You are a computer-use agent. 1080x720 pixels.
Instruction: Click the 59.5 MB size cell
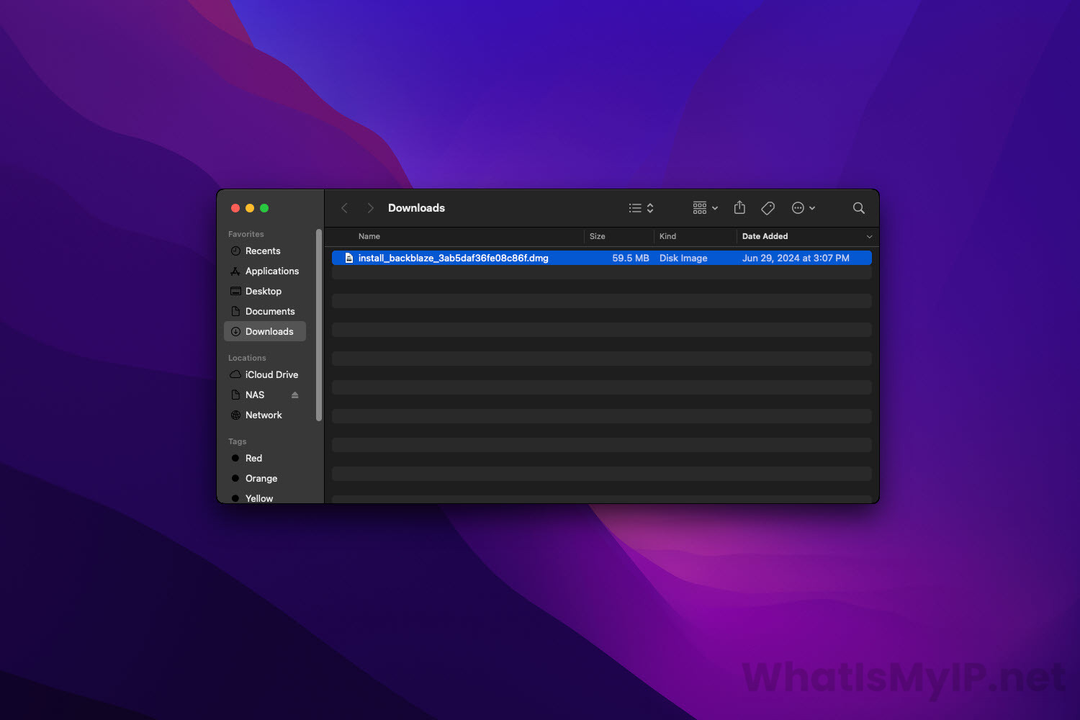630,258
